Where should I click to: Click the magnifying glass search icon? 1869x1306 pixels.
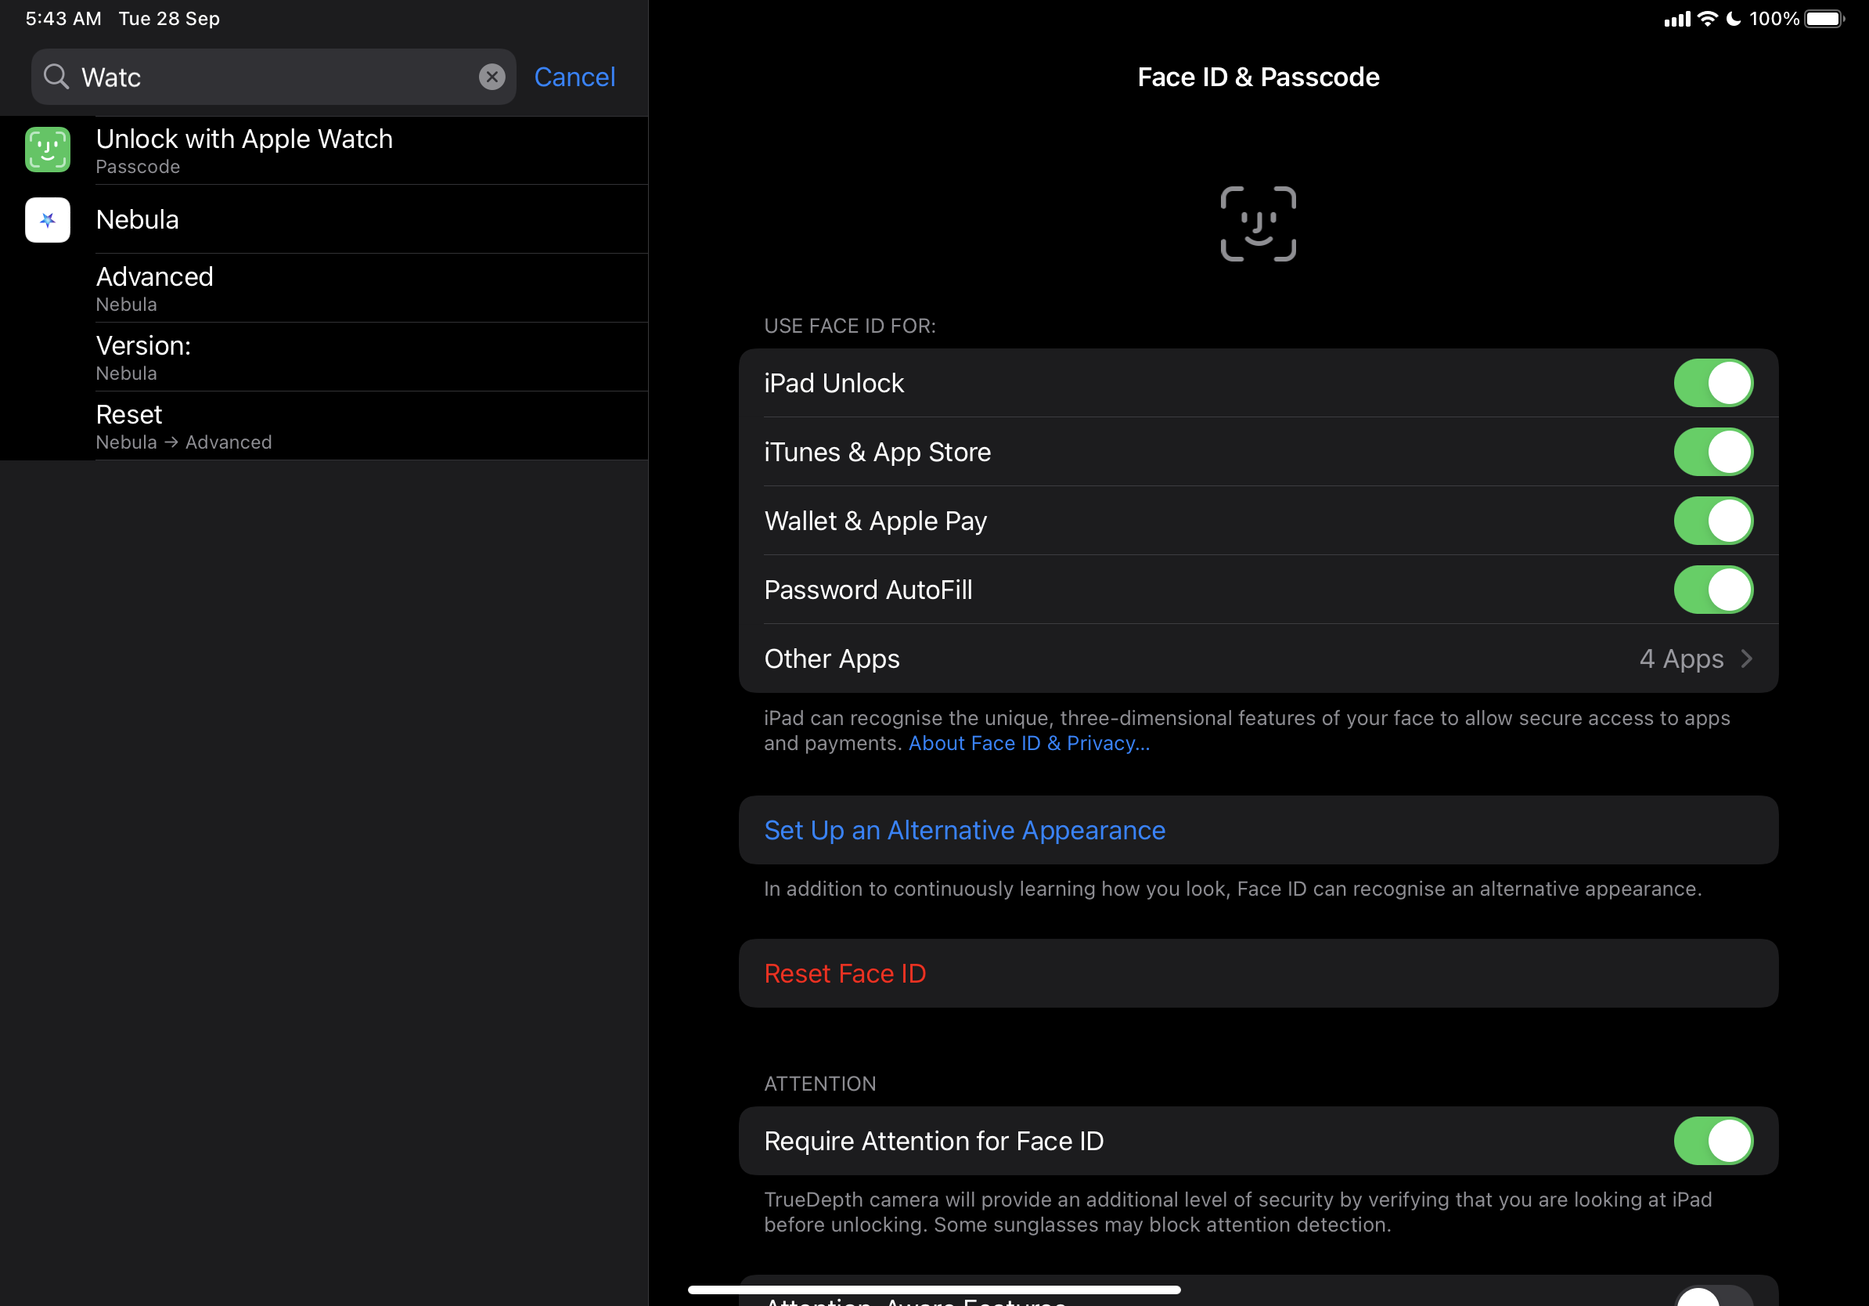56,77
